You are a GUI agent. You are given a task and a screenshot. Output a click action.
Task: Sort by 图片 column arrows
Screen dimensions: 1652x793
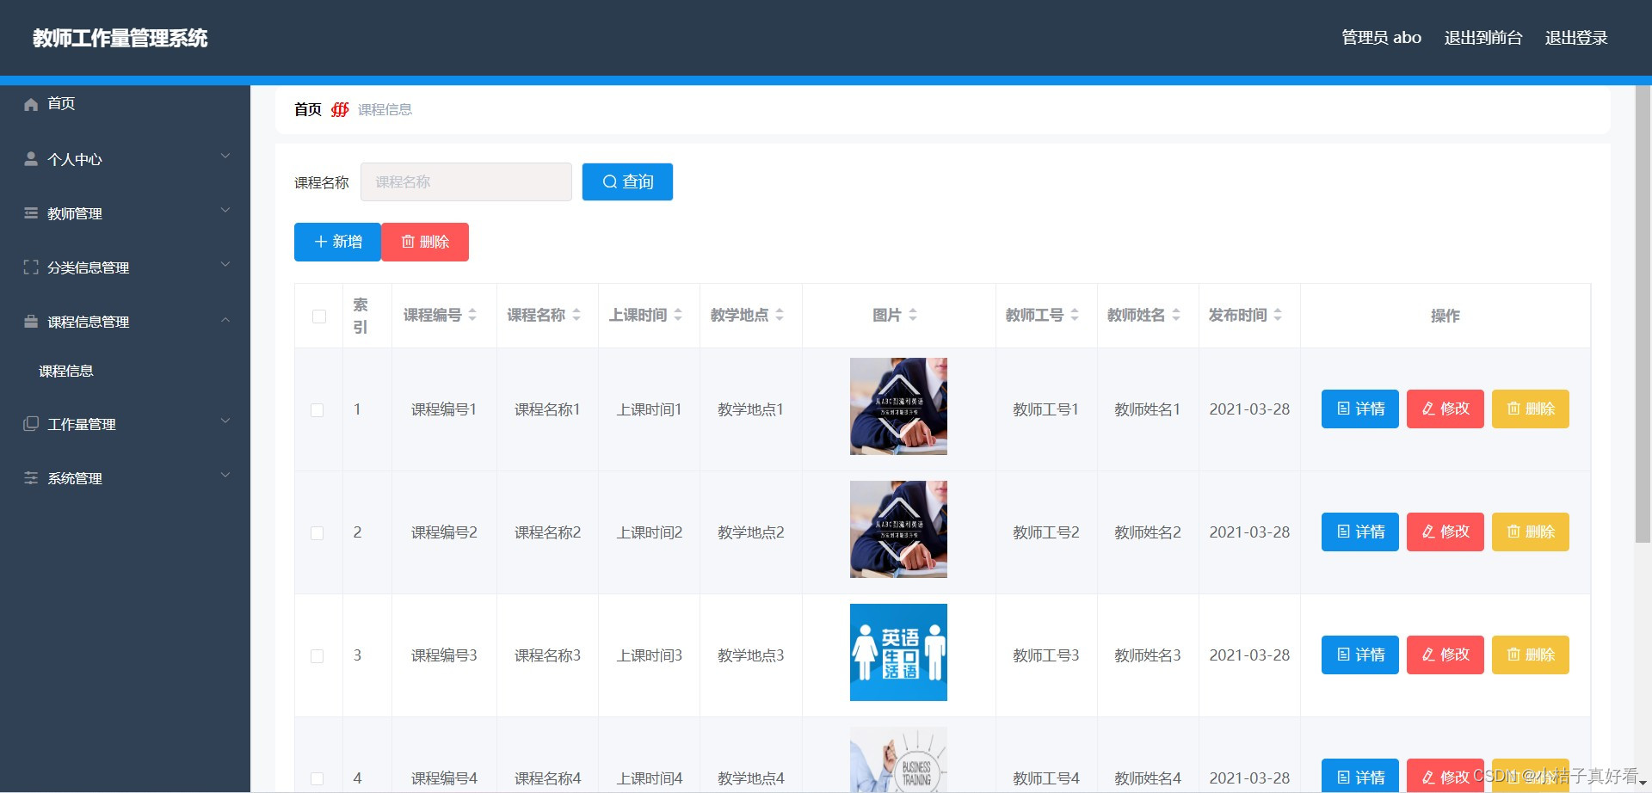tap(913, 315)
